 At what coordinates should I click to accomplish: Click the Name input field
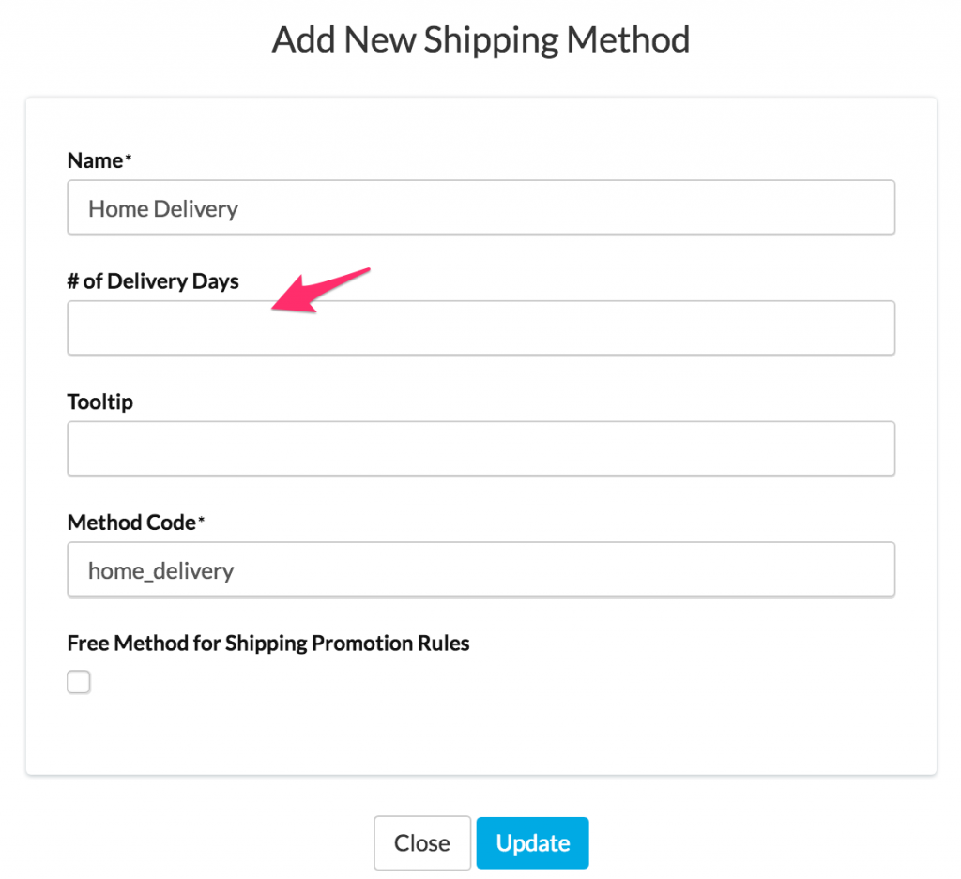coord(480,208)
